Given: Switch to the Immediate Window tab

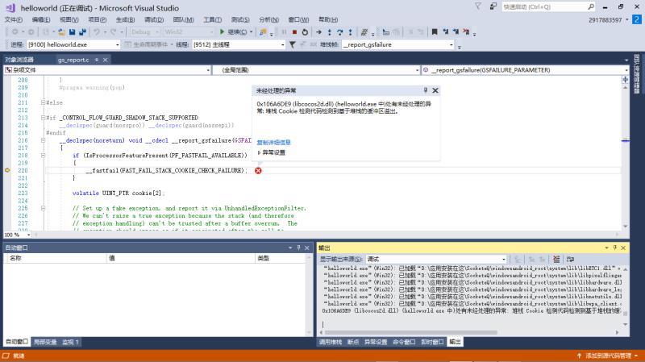Looking at the screenshot, I should [432, 343].
